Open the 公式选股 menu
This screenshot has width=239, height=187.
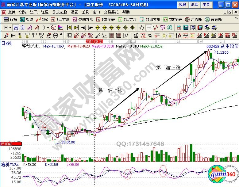point(60,12)
